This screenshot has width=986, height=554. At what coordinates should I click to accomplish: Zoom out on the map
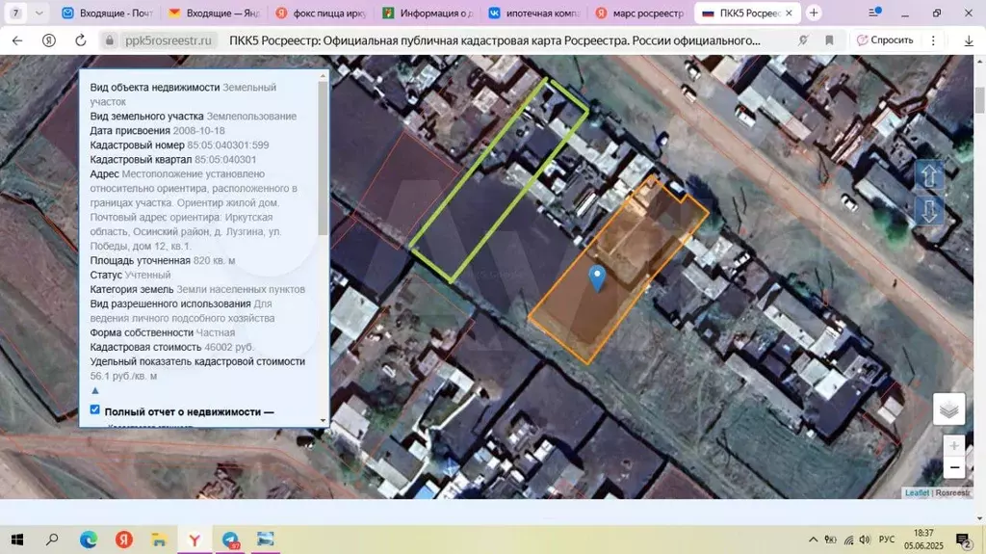[x=954, y=467]
